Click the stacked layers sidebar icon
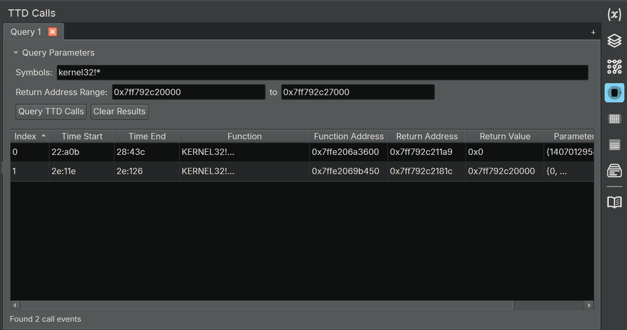Viewport: 627px width, 330px height. tap(614, 41)
